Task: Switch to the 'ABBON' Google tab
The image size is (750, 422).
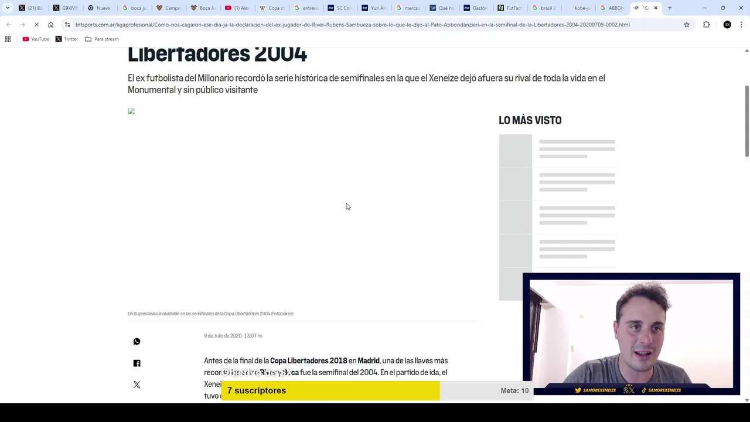Action: click(x=612, y=8)
